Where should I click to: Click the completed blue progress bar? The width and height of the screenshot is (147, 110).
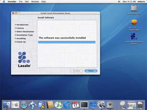67,42
